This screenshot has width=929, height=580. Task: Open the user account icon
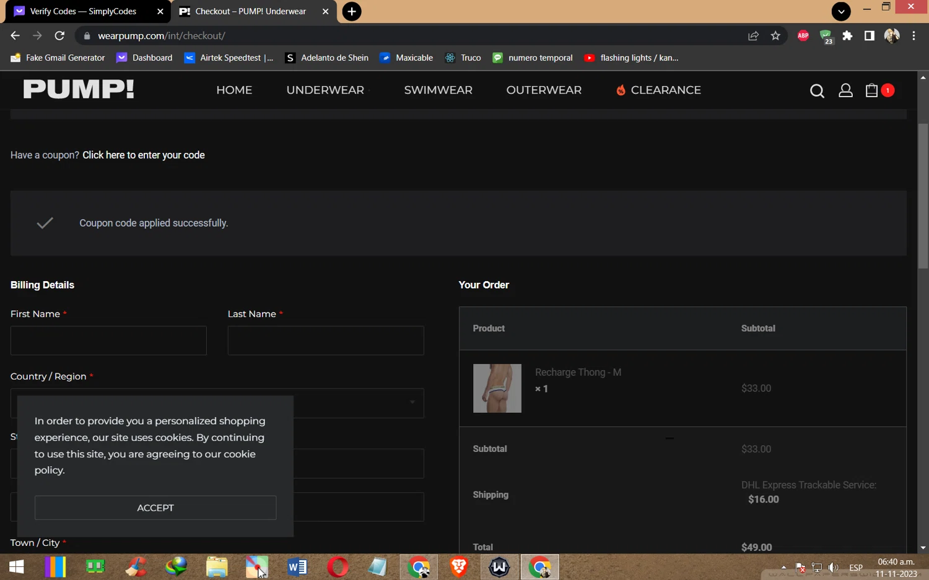pos(845,91)
